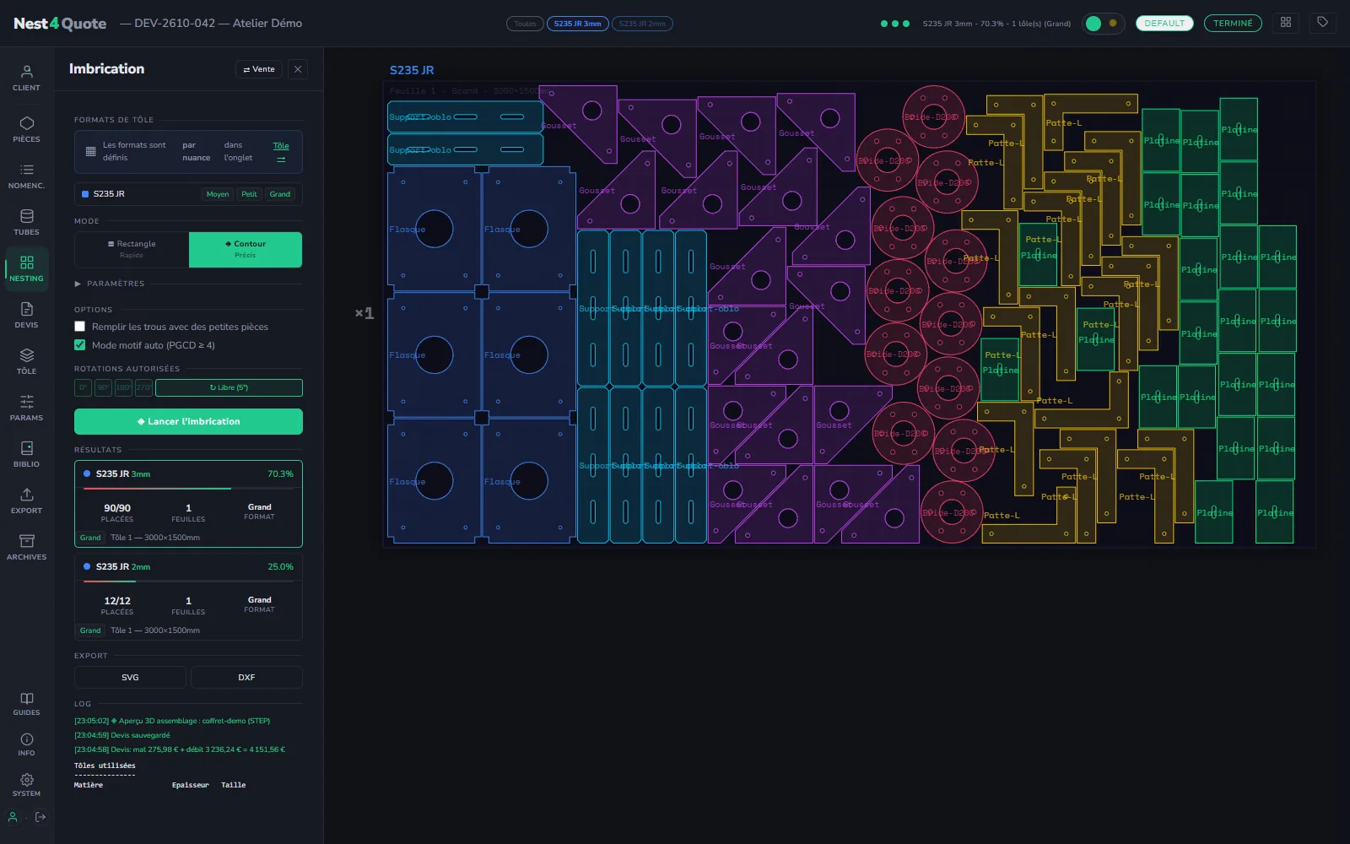
Task: Open the Guides section
Action: click(26, 703)
